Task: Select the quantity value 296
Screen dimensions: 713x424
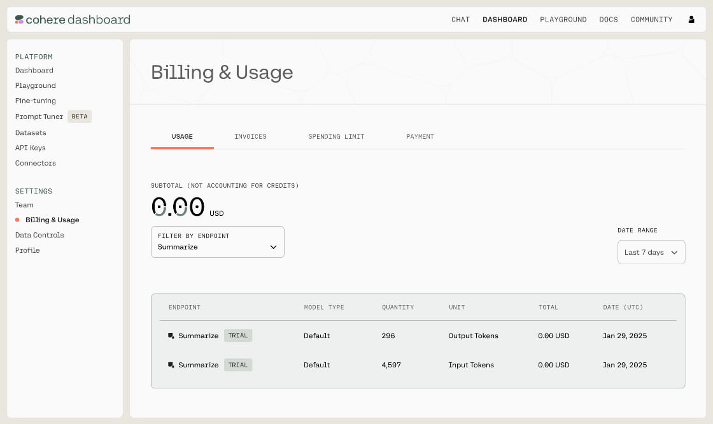Action: [x=388, y=336]
